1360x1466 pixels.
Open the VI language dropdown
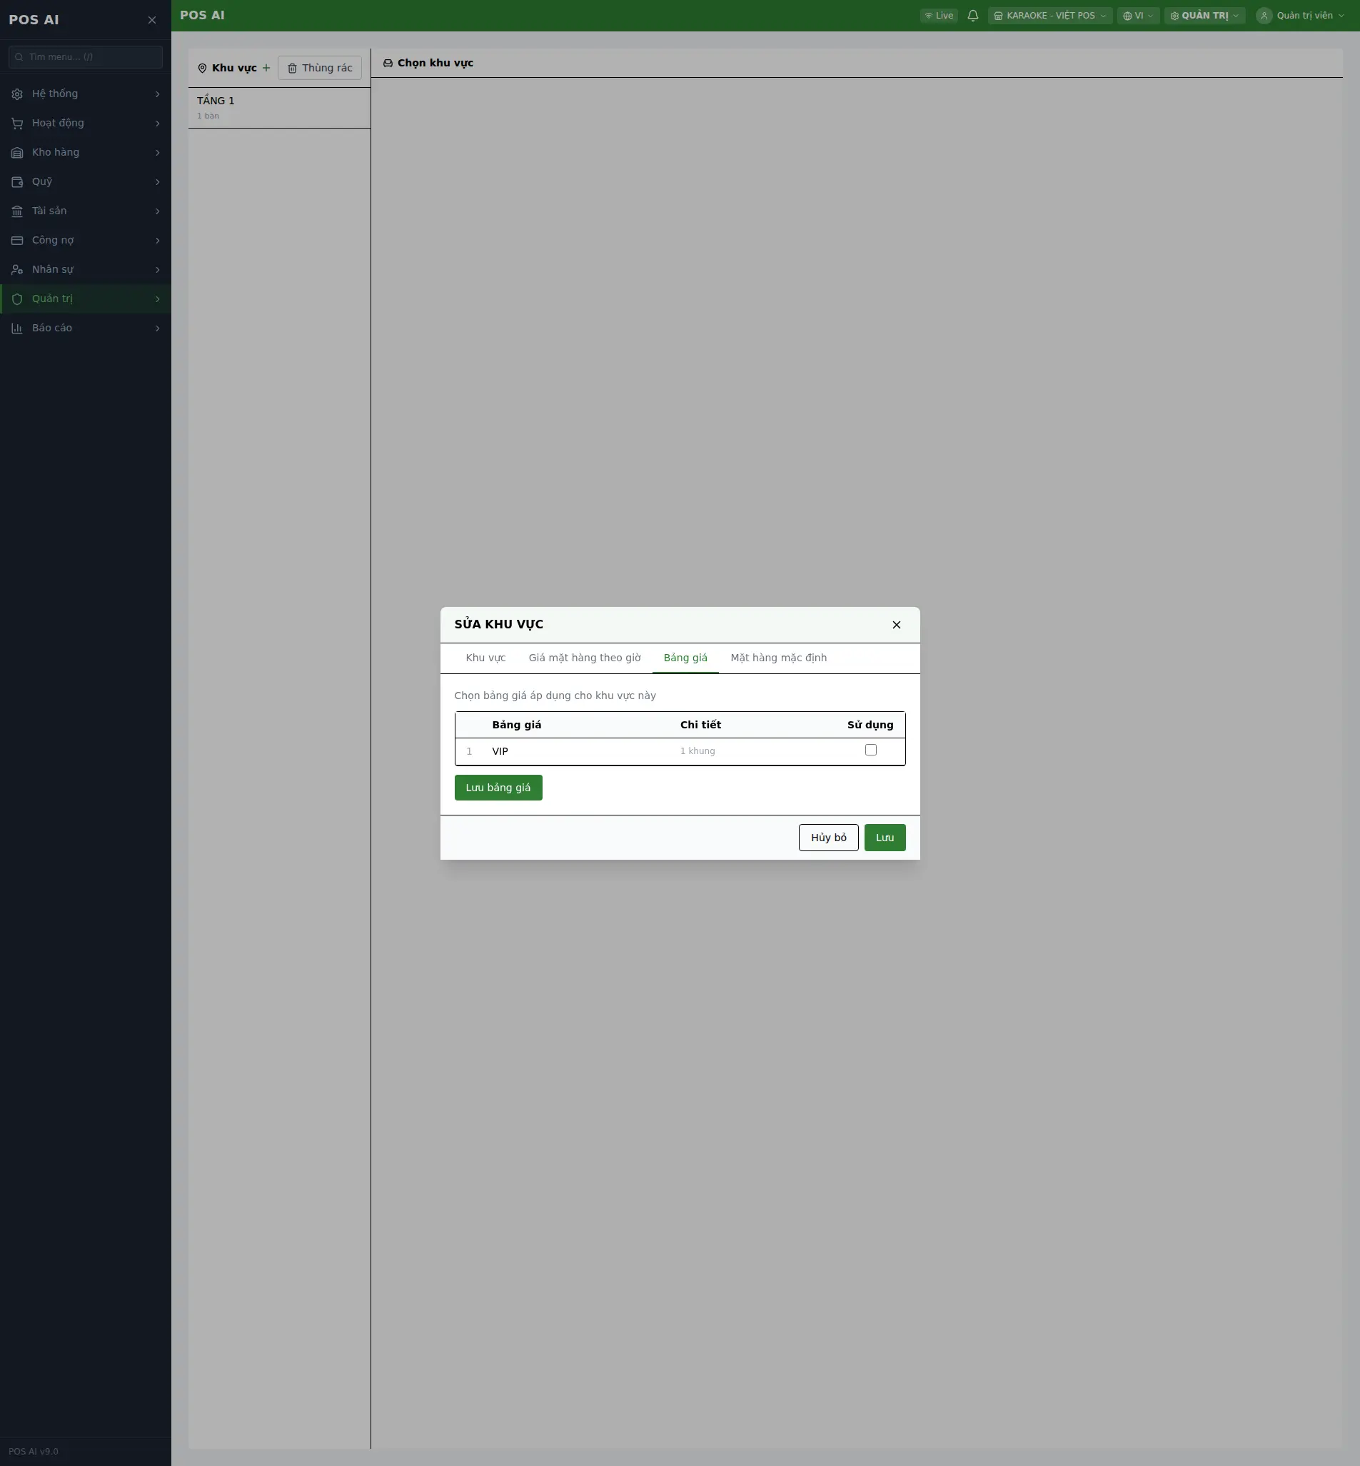pyautogui.click(x=1138, y=16)
